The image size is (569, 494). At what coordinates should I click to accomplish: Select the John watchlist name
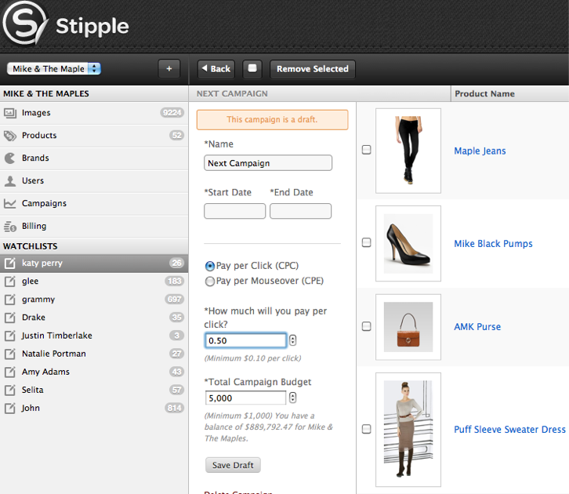[31, 408]
